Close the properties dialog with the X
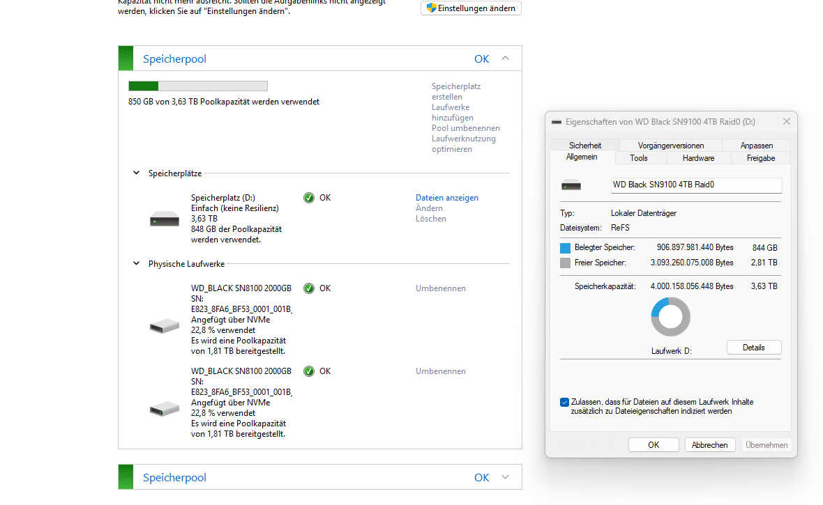The height and width of the screenshot is (505, 823). click(786, 121)
